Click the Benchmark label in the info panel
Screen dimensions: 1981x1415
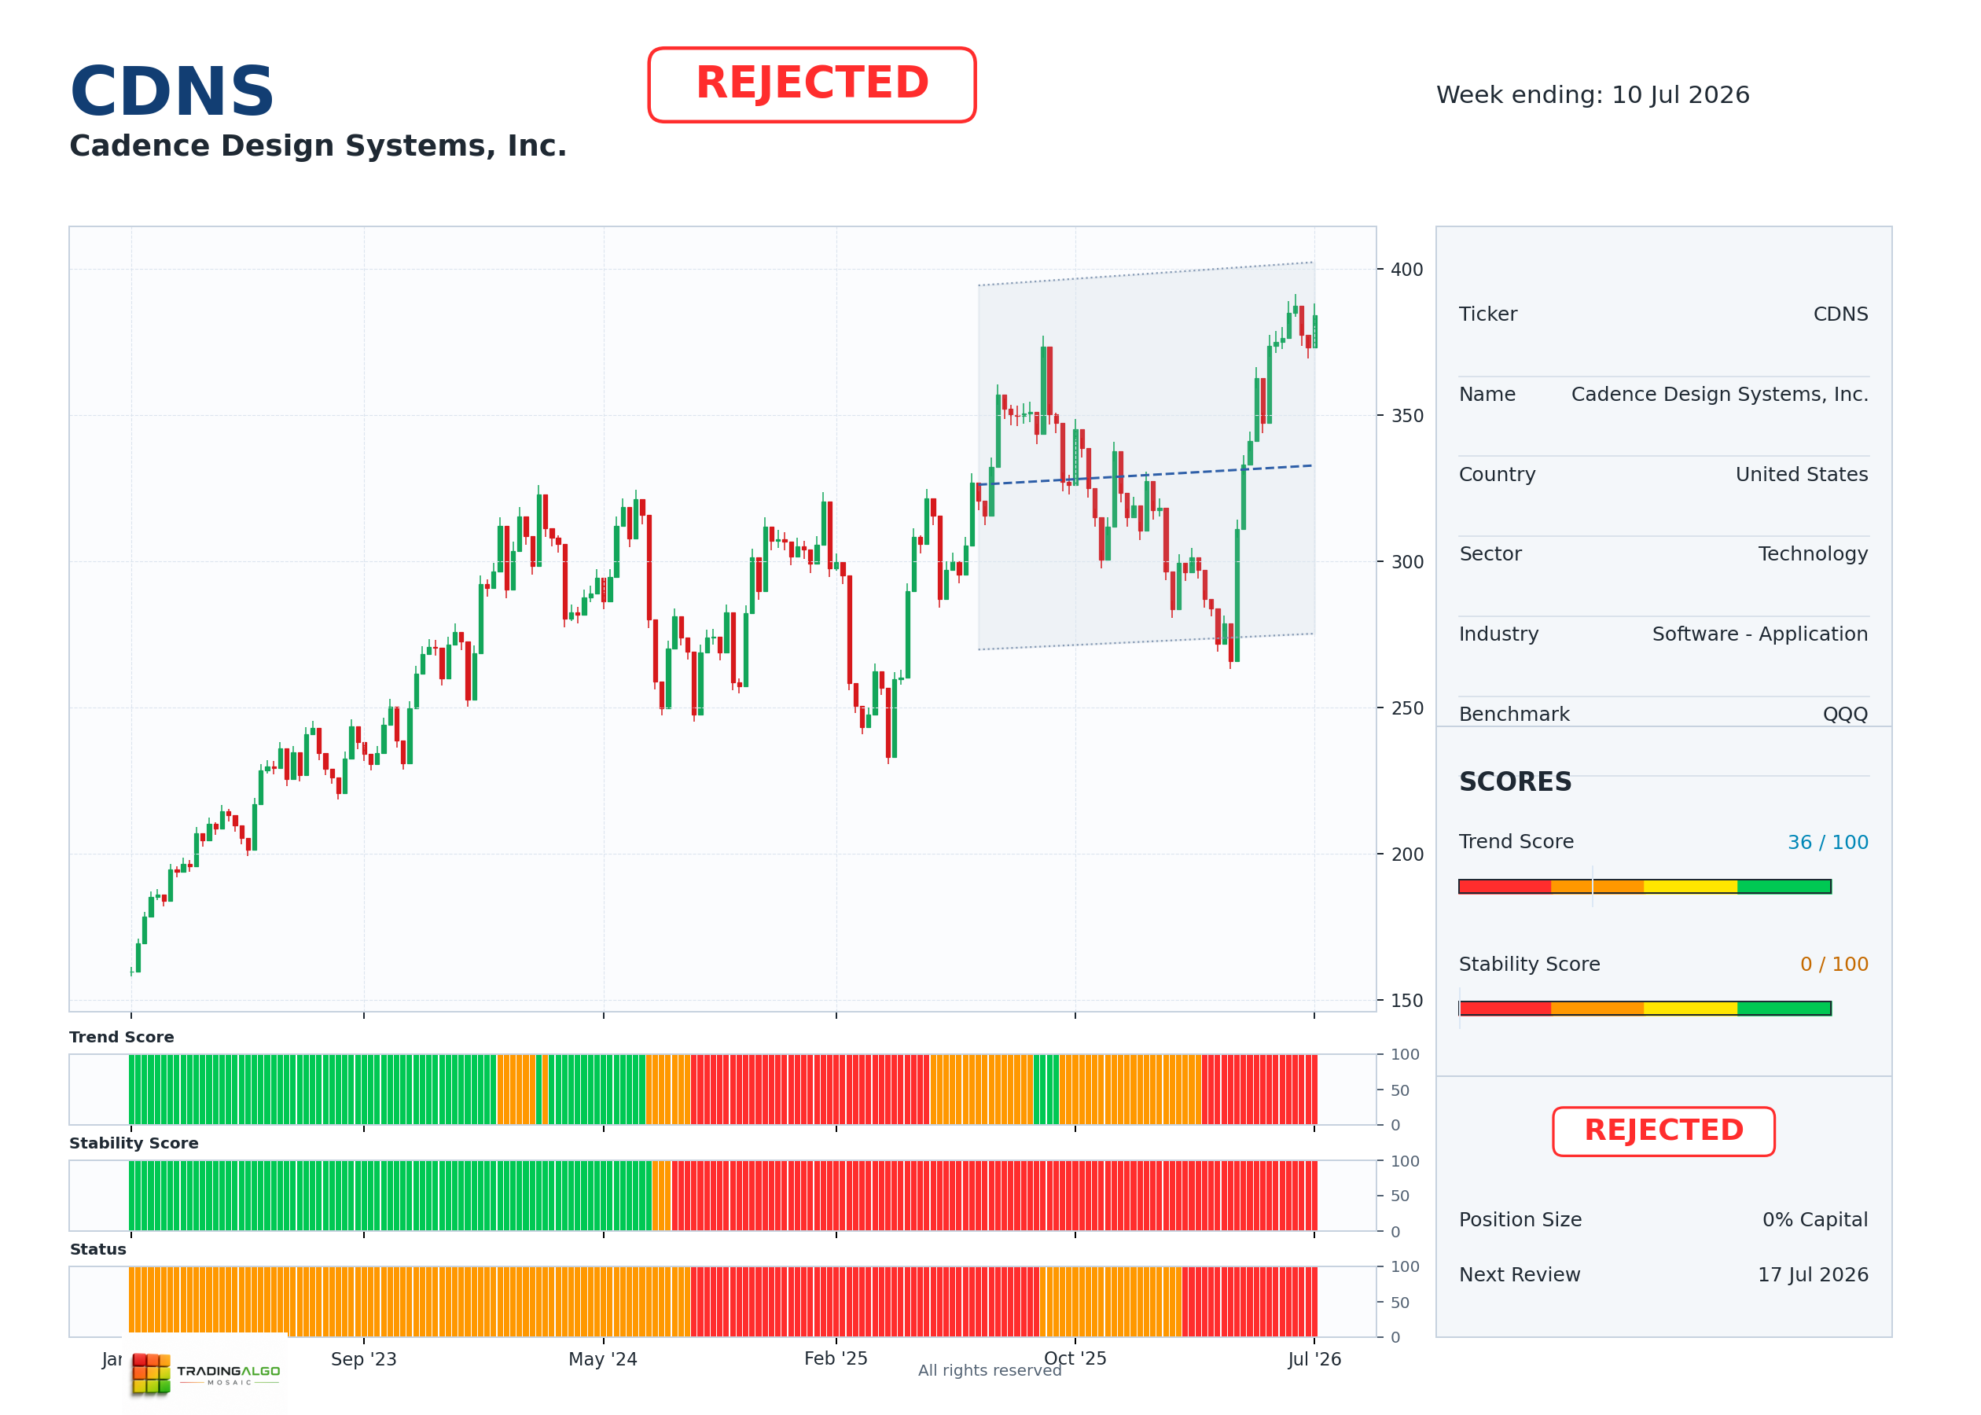point(1514,715)
